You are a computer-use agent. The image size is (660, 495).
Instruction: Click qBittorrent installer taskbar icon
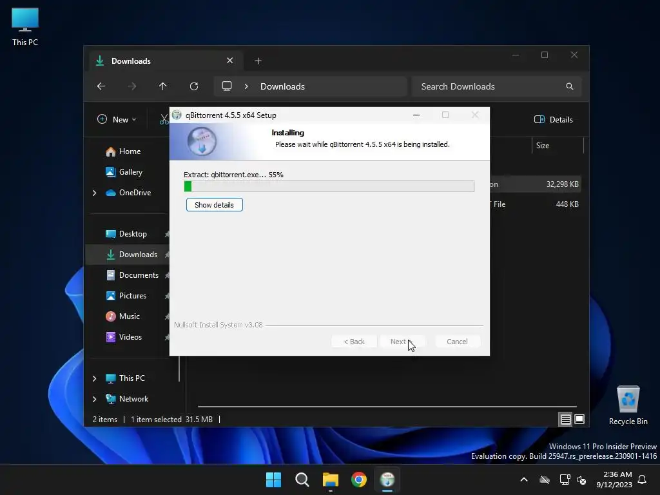point(387,480)
